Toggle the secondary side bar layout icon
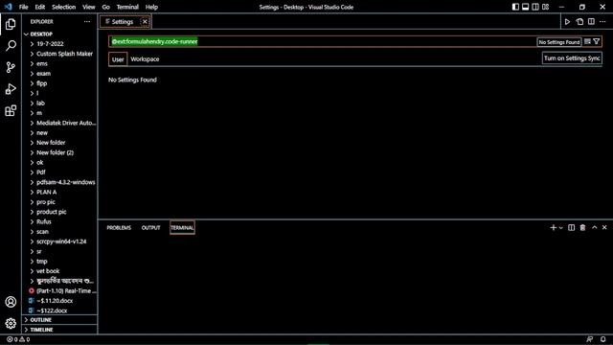613x345 pixels. (535, 7)
